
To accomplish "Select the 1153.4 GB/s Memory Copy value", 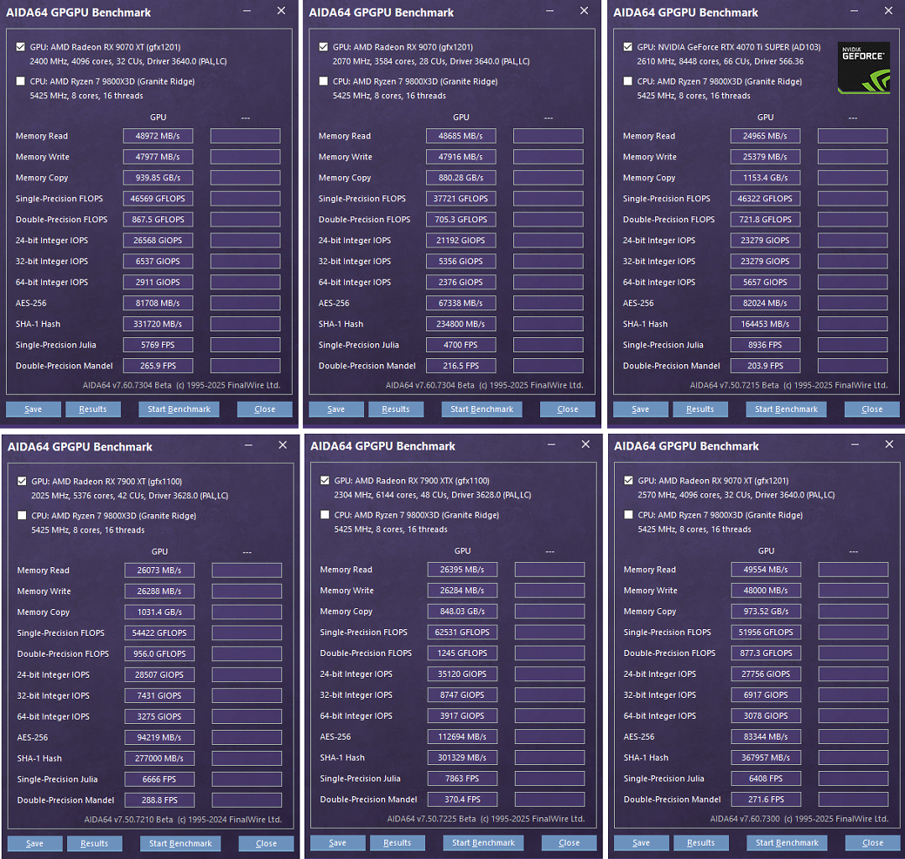I will pyautogui.click(x=765, y=178).
